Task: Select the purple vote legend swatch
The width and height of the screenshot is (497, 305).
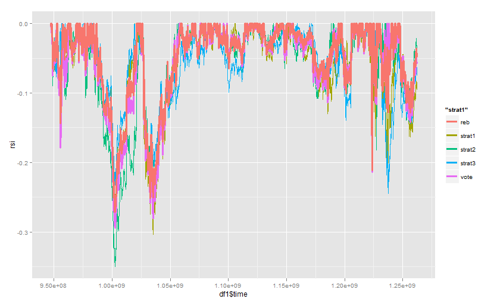Action: (452, 177)
